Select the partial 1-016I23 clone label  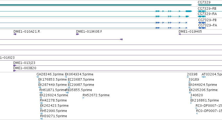tap(7, 58)
